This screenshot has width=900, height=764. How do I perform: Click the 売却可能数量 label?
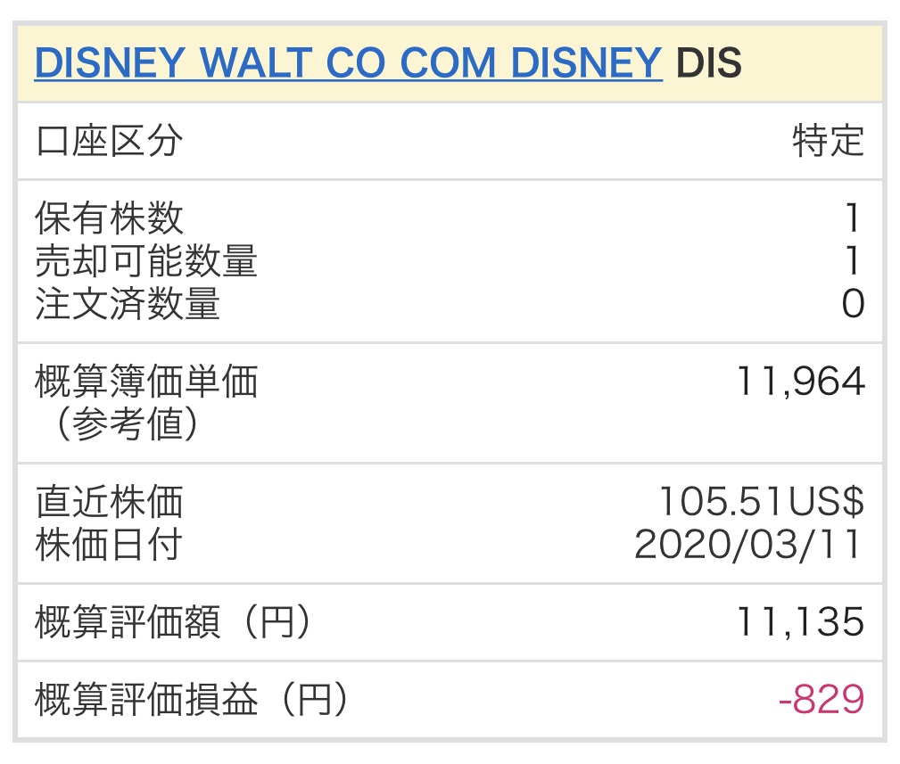(146, 261)
